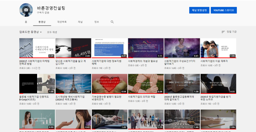Click 조회수 5회 • 3주 전 metadata
The width and height of the screenshot is (256, 132).
click(137, 65)
